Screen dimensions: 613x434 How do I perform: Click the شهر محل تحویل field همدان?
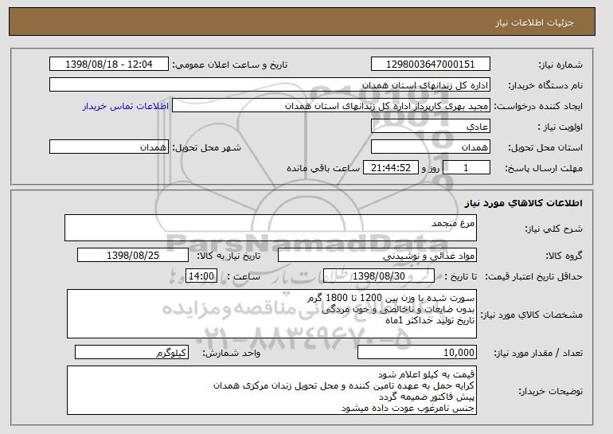click(x=109, y=147)
